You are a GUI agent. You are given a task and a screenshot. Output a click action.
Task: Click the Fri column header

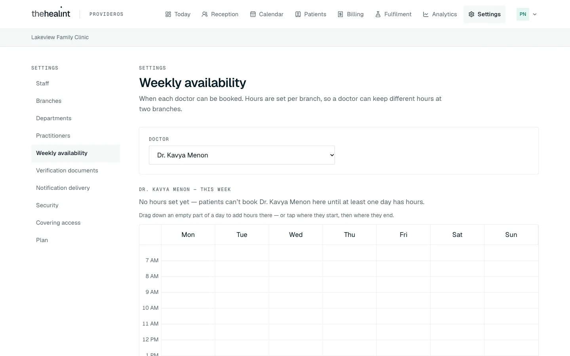click(x=403, y=235)
